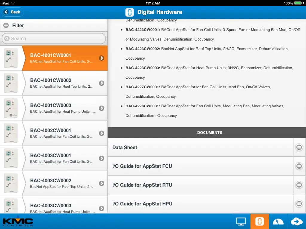Viewport: 306px width, 229px height.
Task: Select the BAC-4001CW0001 thermostat thumbnail
Action: [11, 58]
